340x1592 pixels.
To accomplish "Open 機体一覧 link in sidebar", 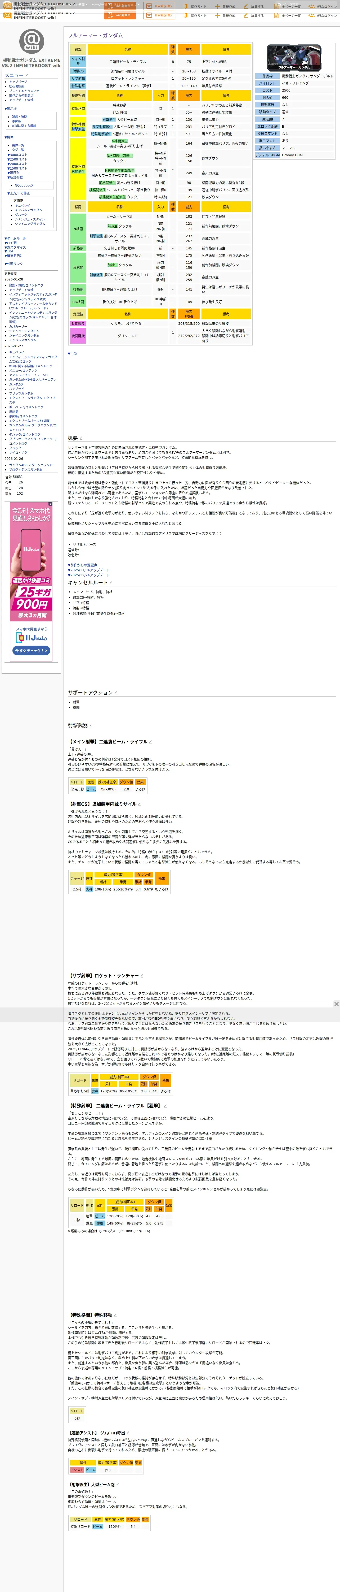I will [19, 145].
